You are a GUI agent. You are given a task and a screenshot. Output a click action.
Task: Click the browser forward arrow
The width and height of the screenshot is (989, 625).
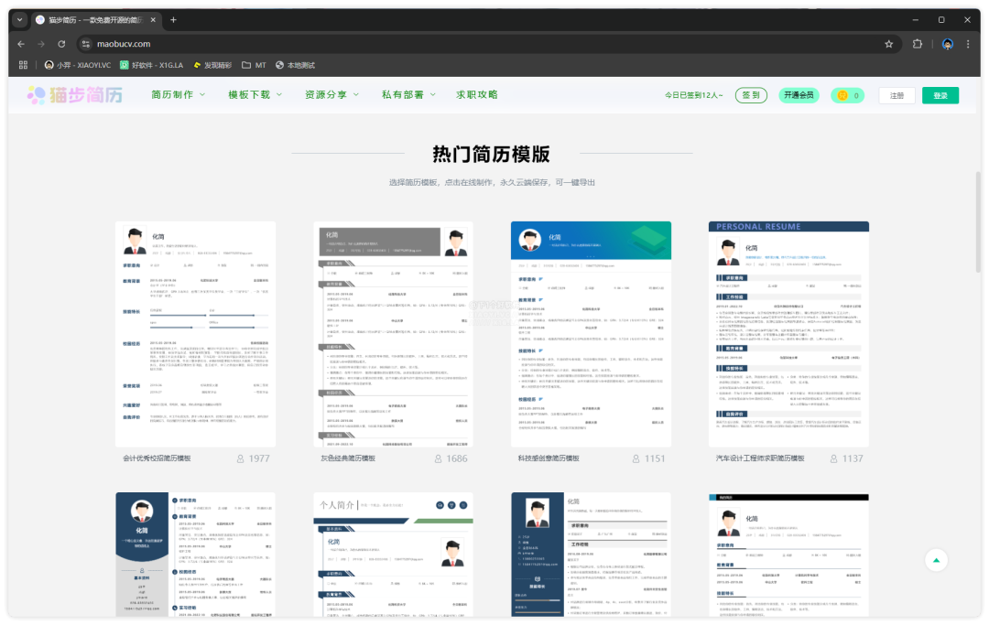click(x=41, y=44)
